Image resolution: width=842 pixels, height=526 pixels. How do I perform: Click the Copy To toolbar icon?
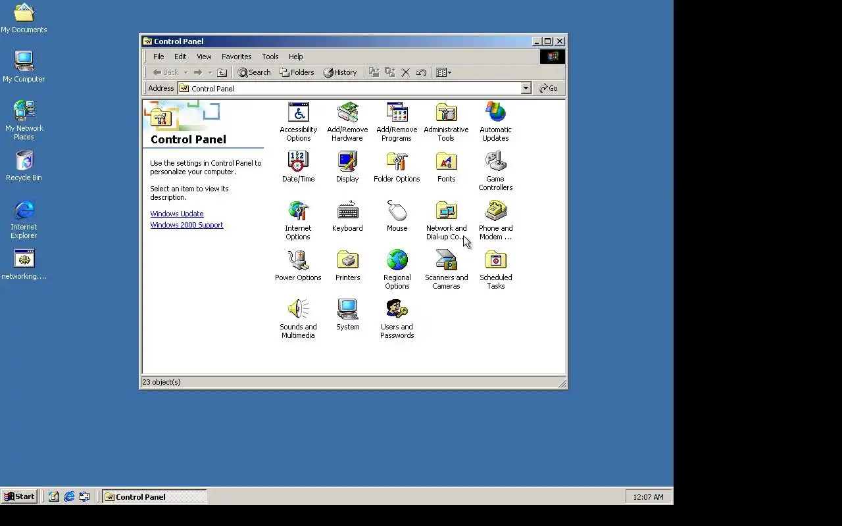point(389,72)
